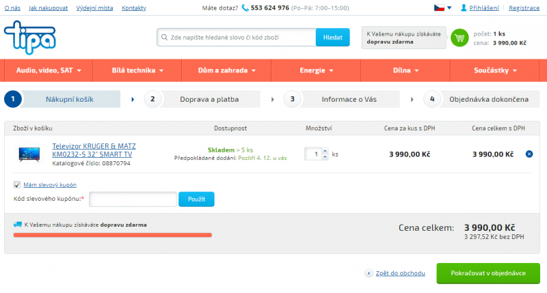Click the Cena celkem s DPH column header
547x293 pixels.
498,128
